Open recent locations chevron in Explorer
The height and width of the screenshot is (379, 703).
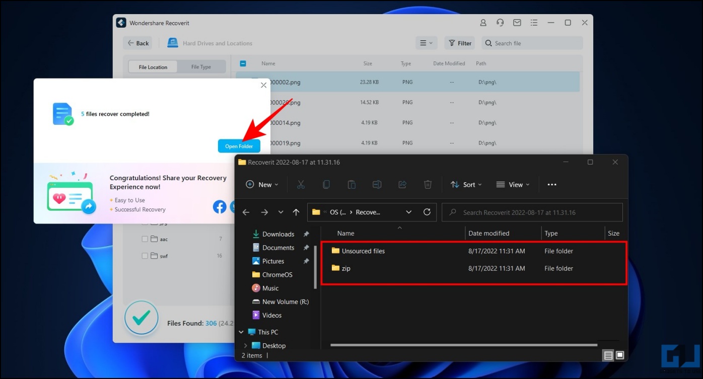(x=280, y=212)
